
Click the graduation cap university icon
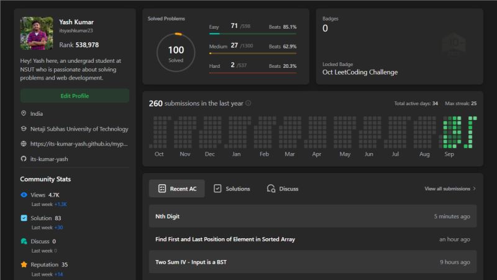coord(24,129)
